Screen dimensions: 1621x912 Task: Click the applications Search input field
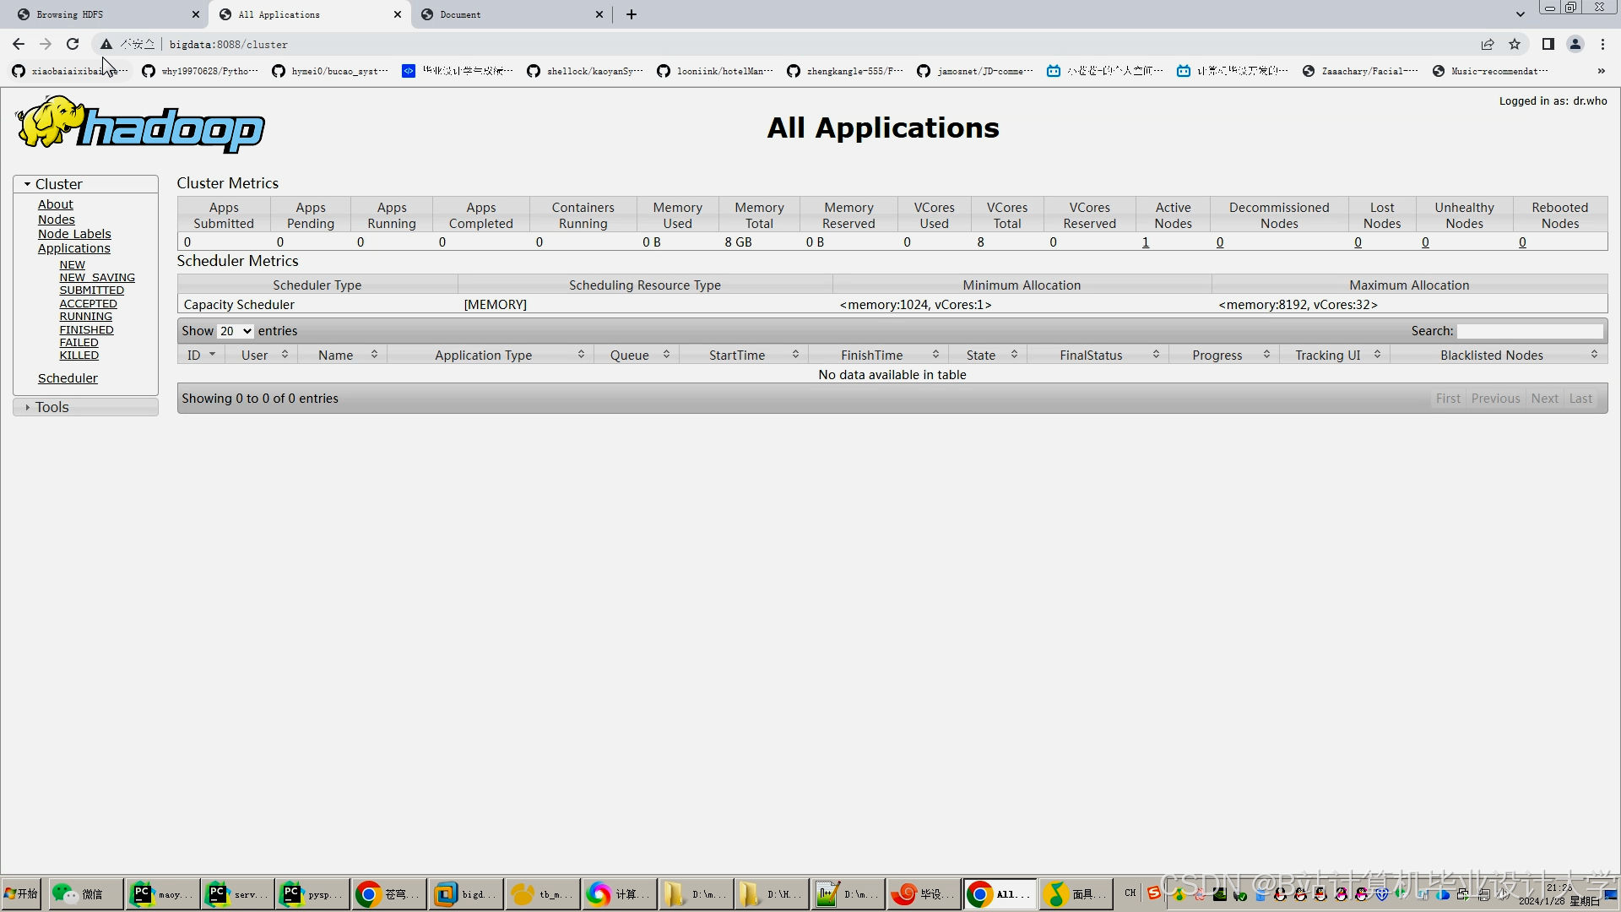[x=1530, y=331]
